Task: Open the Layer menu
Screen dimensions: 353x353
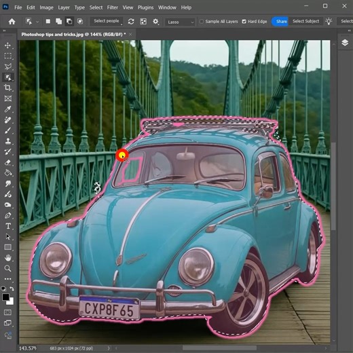Action: point(64,7)
